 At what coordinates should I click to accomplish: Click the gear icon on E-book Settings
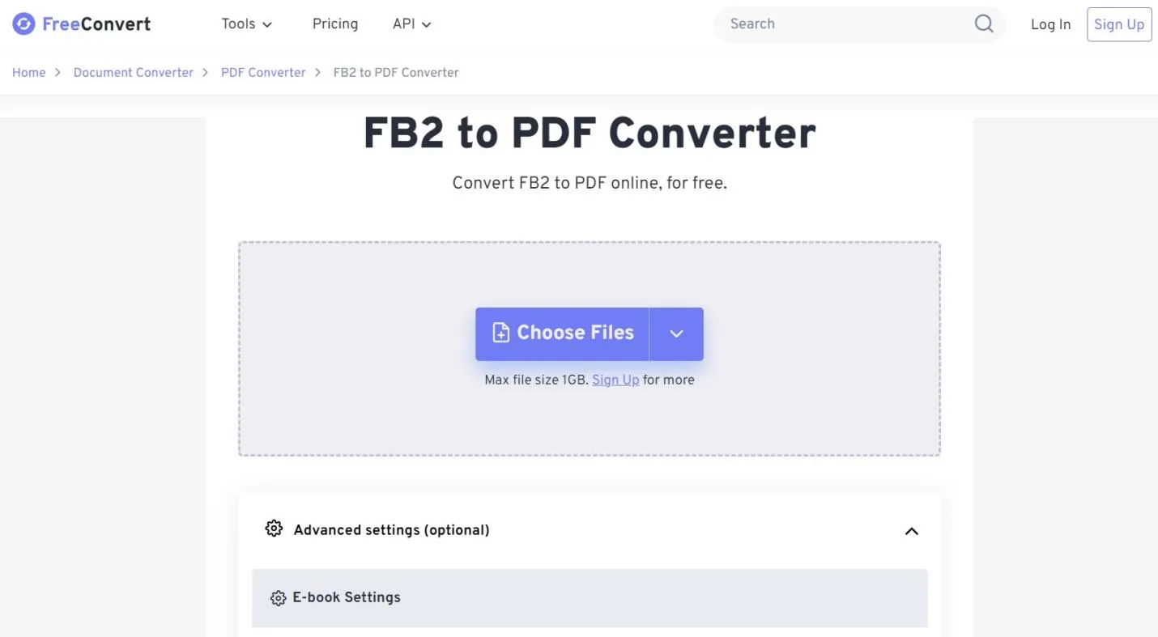[x=279, y=597]
